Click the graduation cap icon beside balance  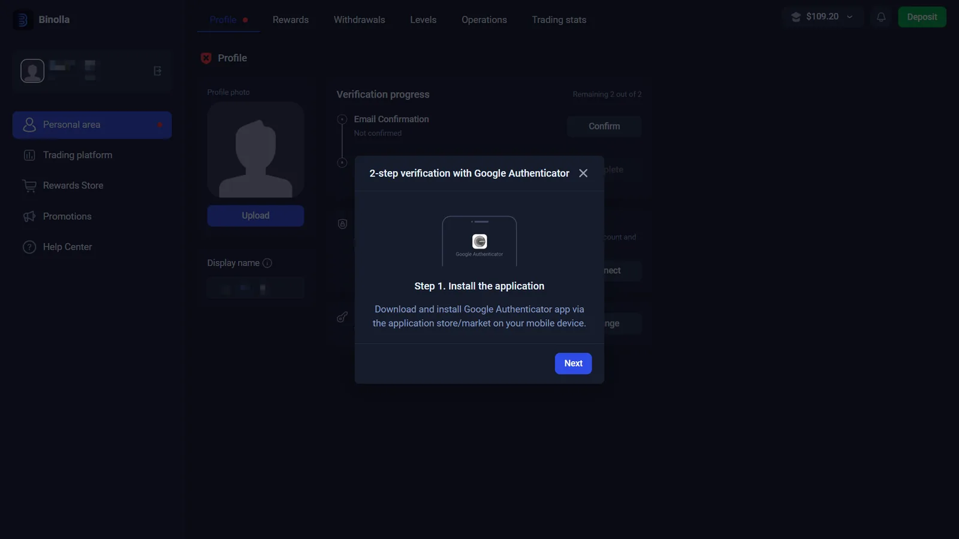point(796,17)
